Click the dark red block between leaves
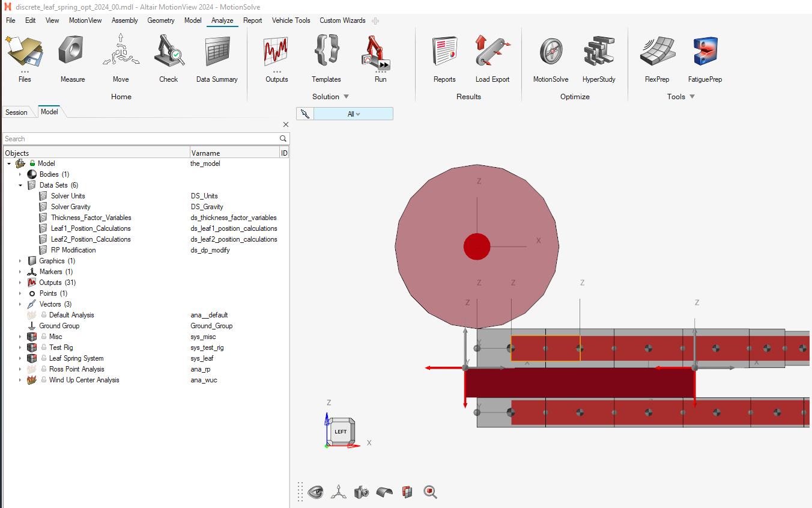 click(580, 383)
